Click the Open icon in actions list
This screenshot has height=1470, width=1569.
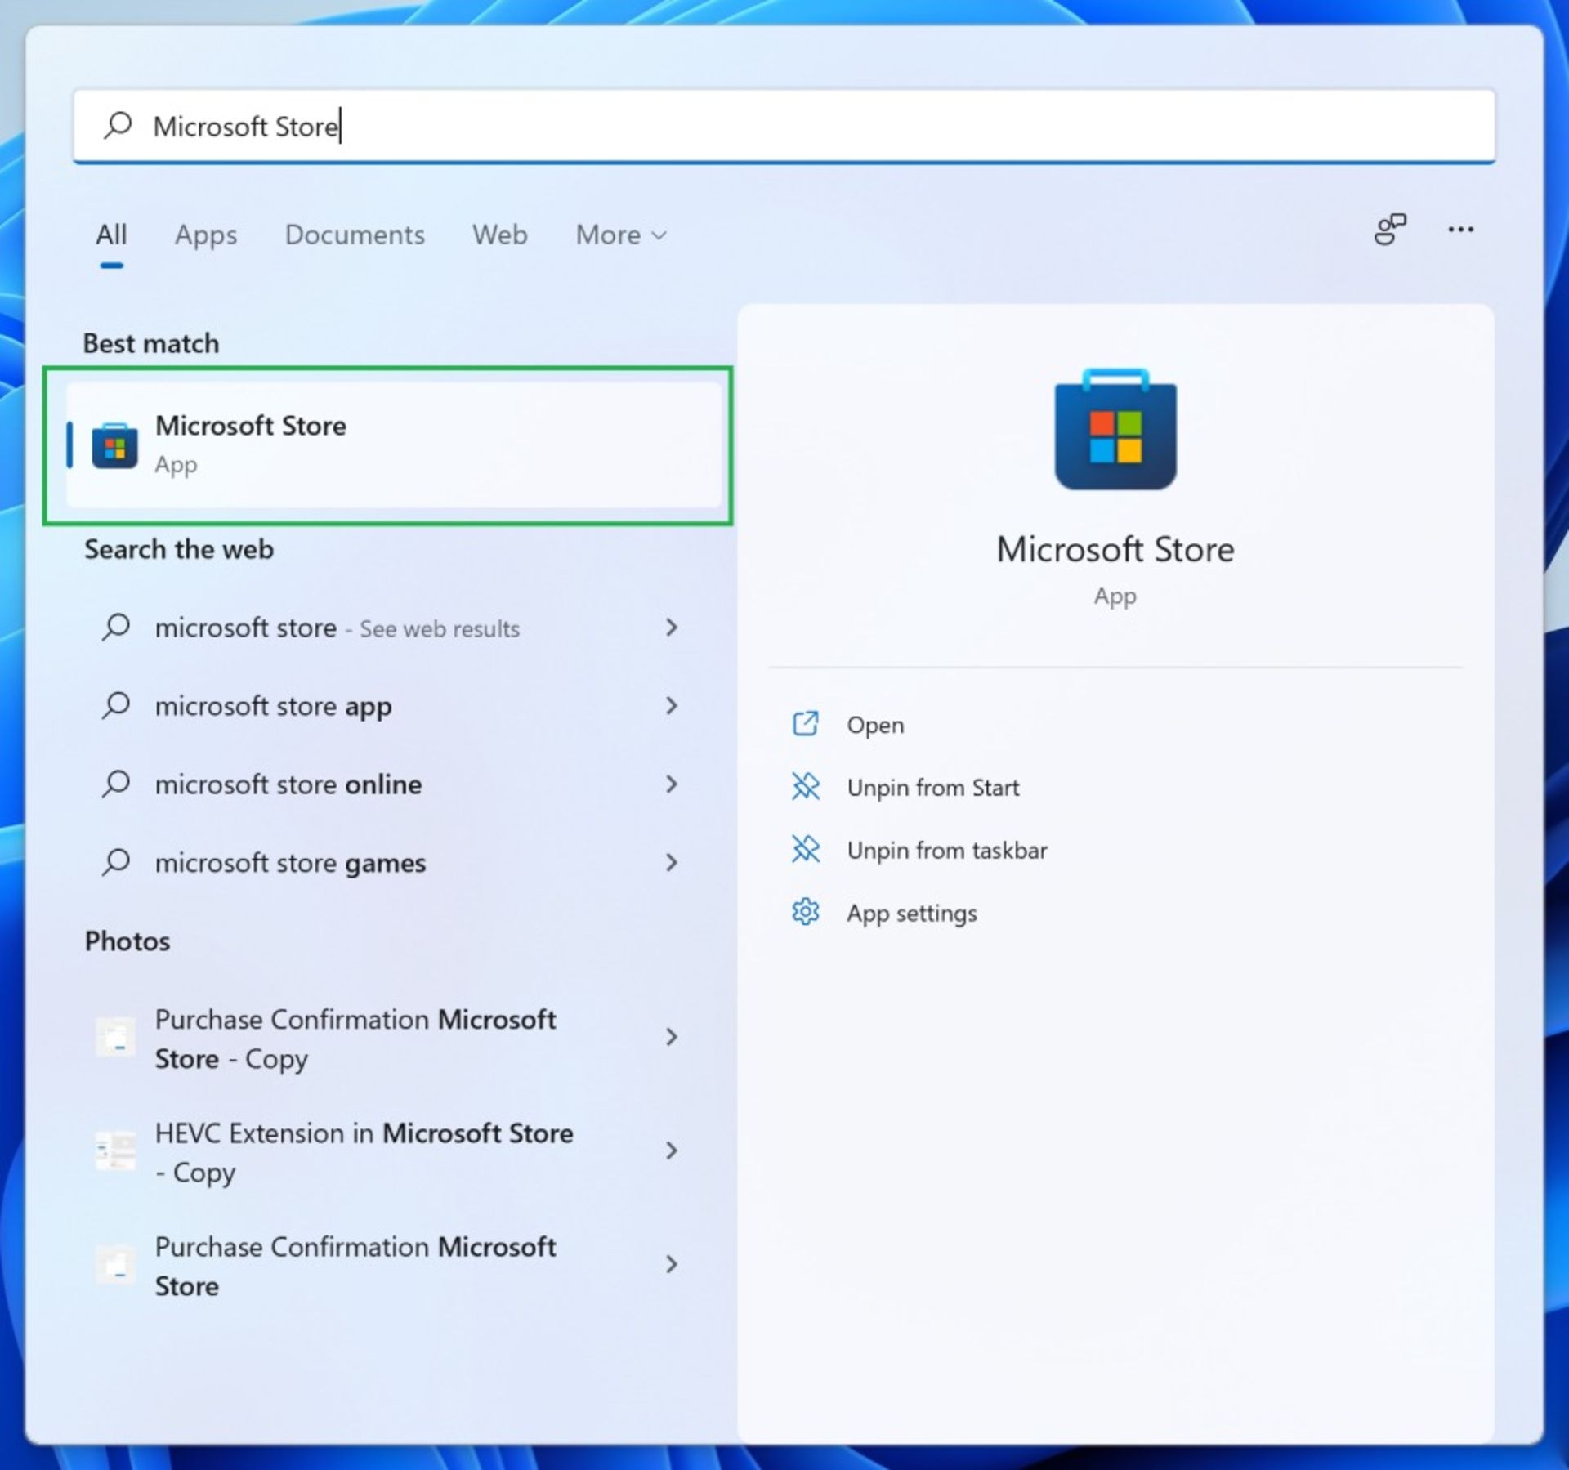click(x=805, y=724)
